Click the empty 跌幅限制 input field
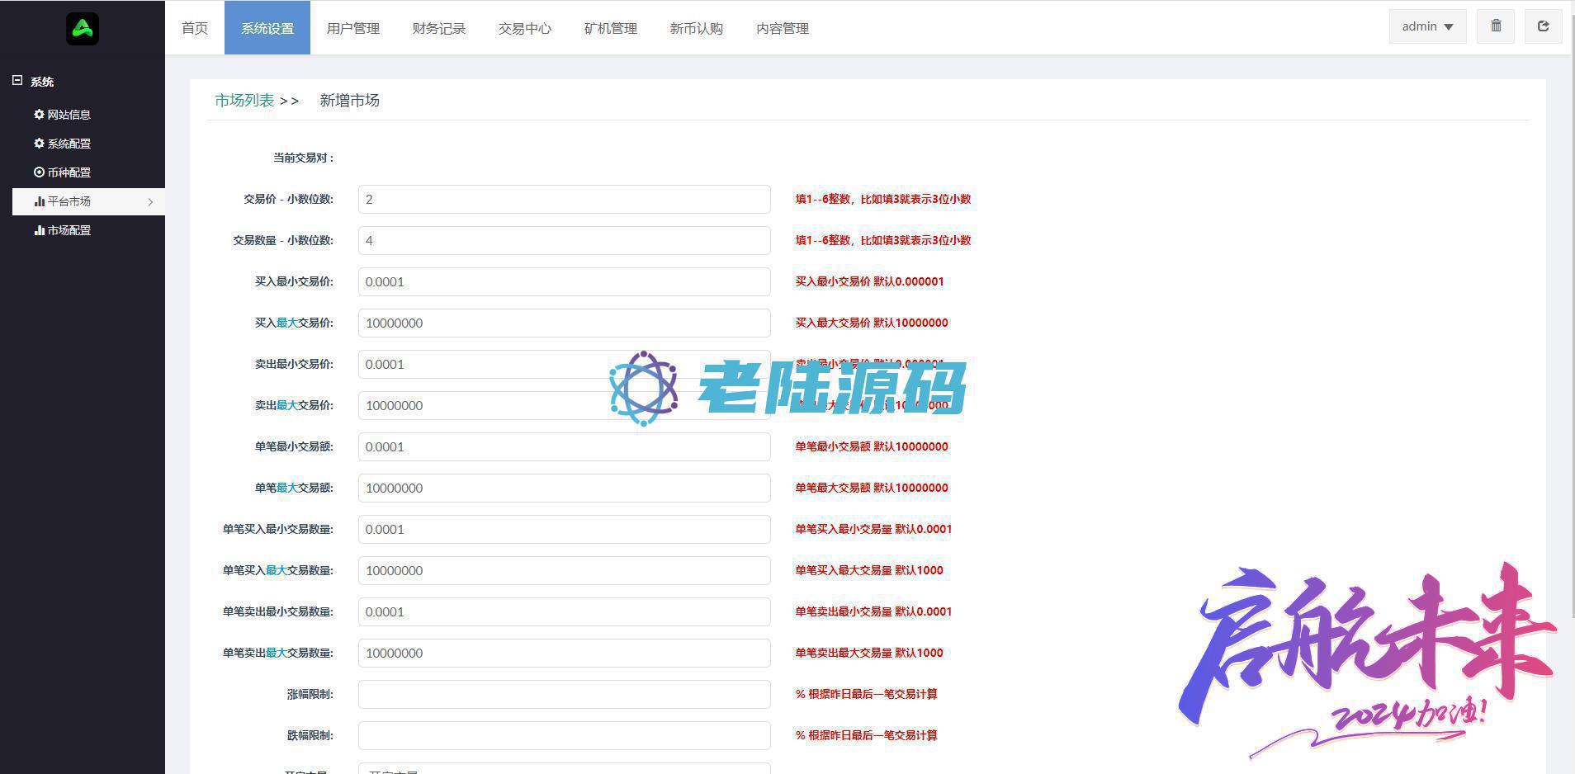The width and height of the screenshot is (1575, 774). 565,735
